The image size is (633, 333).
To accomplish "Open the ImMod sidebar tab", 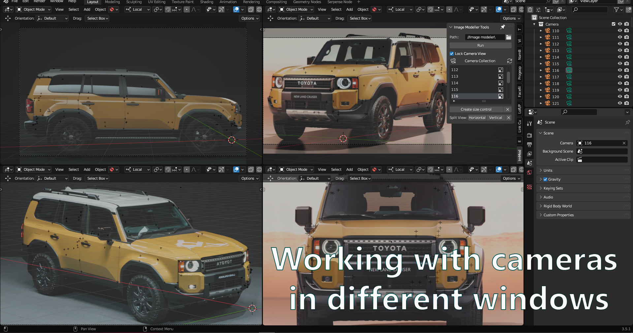I will click(x=519, y=154).
